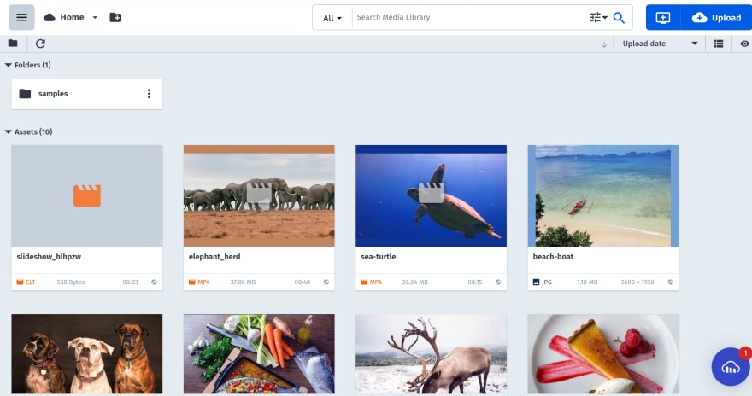This screenshot has height=396, width=752.
Task: Click the slideshow_hlhpzw file name
Action: pos(49,257)
